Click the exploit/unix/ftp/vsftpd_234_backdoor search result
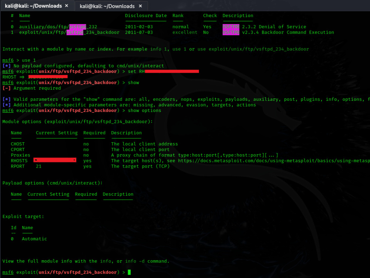Image resolution: width=370 pixels, height=278 pixels. [69, 32]
